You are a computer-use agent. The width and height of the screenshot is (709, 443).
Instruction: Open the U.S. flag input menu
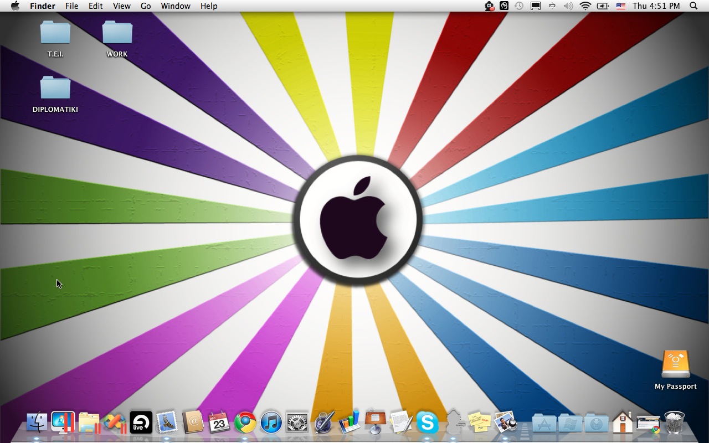coord(621,6)
